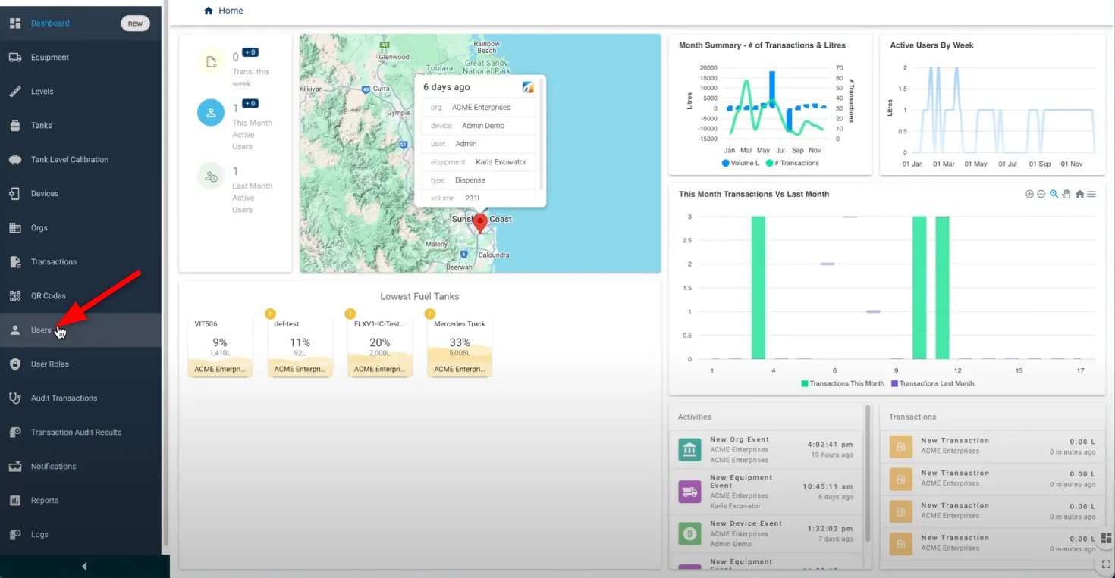Open the def-test tank card

[300, 346]
